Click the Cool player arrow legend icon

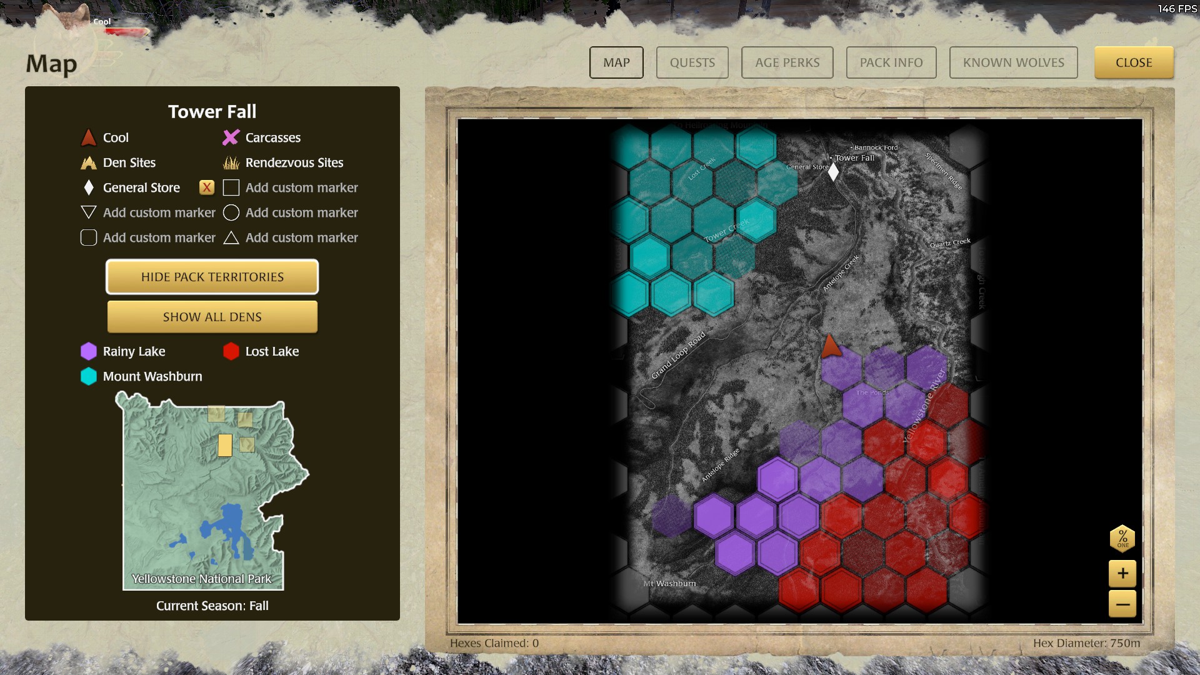click(89, 137)
